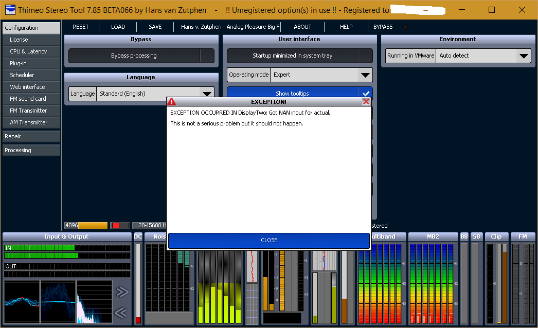Select the Analog Pleasure preset name
Image resolution: width=538 pixels, height=328 pixels.
[x=230, y=27]
